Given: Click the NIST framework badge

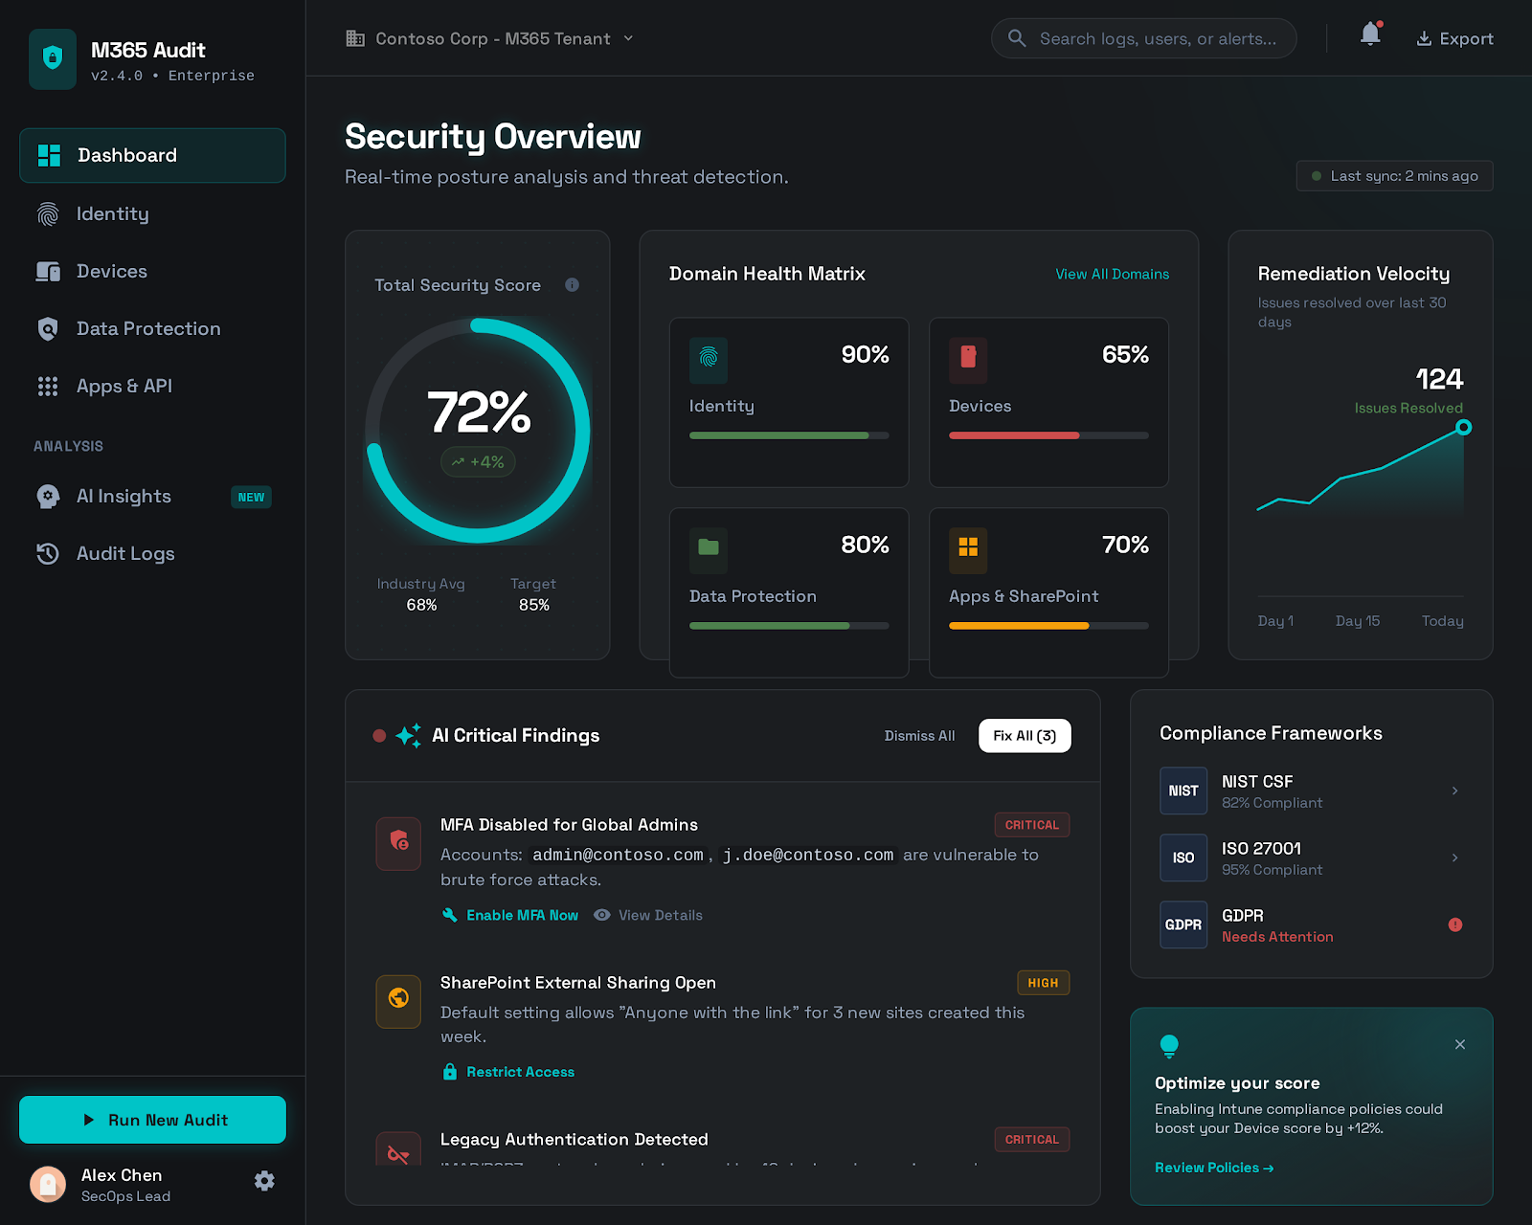Looking at the screenshot, I should 1183,791.
